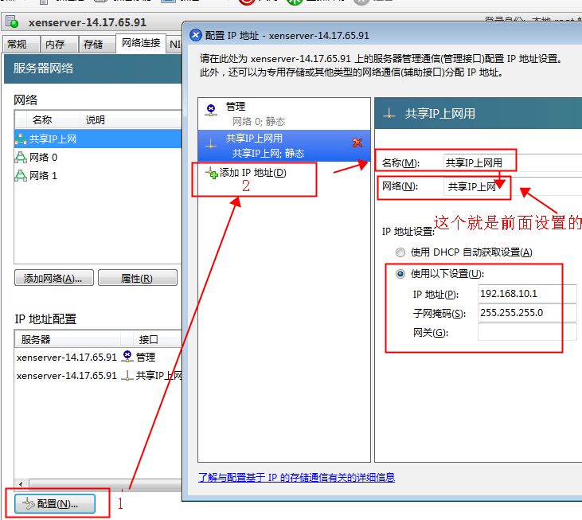The image size is (582, 520).
Task: Select xenserver-14.17.65.91 row with 共享IP上网 interface
Action: pos(99,376)
